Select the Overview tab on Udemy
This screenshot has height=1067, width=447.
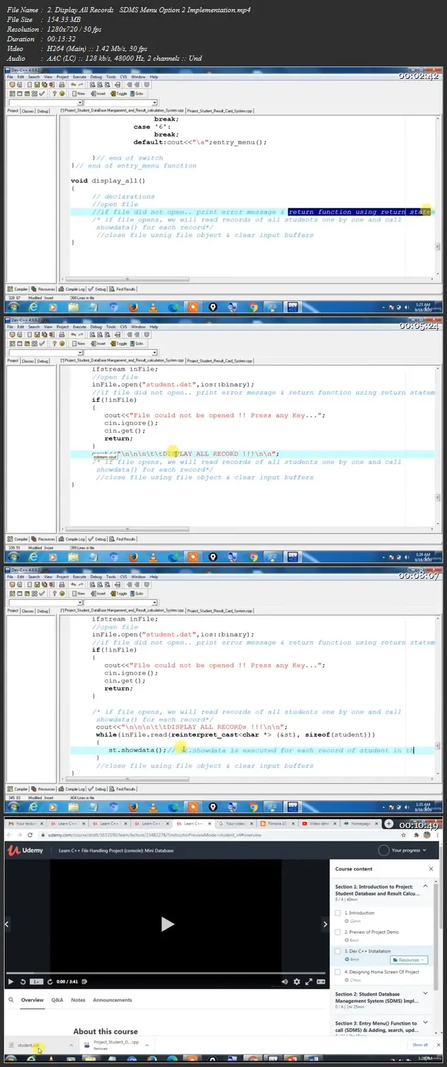tap(32, 1000)
